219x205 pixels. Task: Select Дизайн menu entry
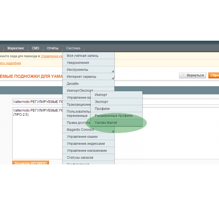click(89, 84)
